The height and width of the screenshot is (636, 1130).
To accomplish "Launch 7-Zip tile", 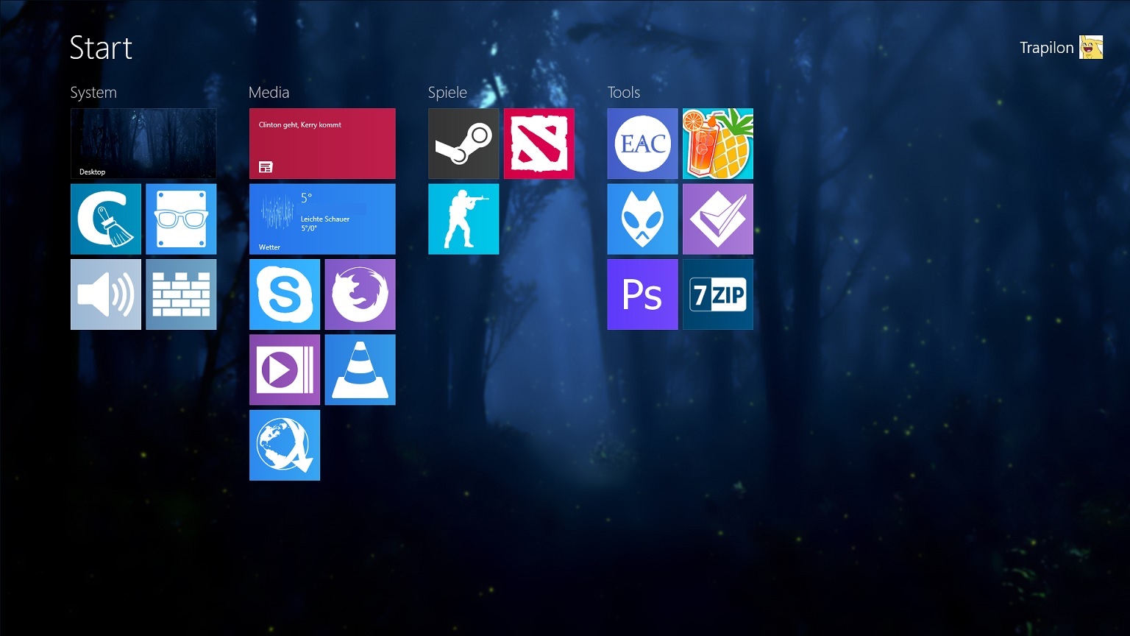I will 718,294.
